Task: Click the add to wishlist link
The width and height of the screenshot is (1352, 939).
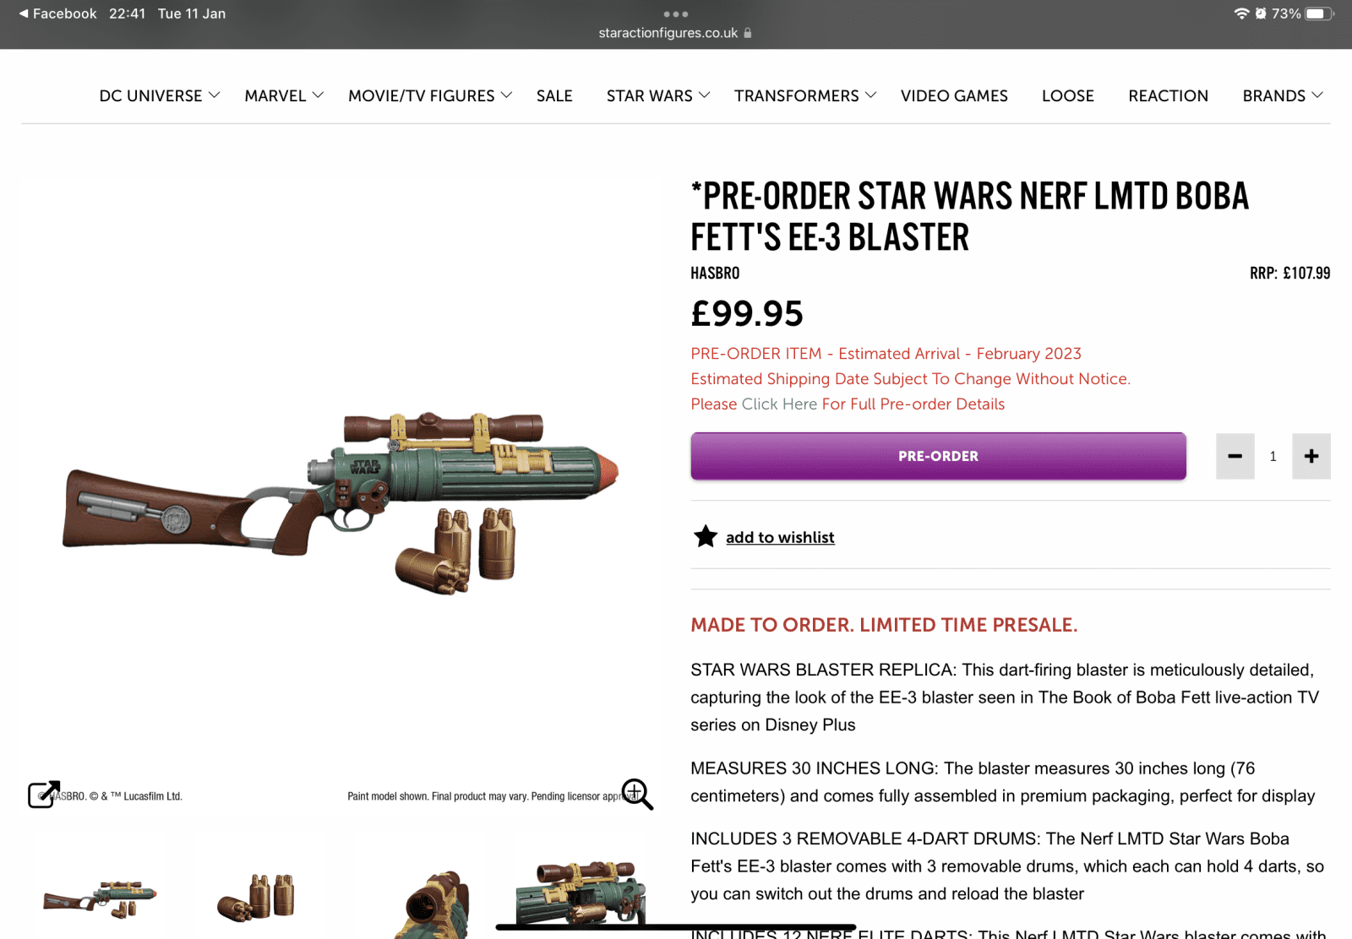Action: 780,537
